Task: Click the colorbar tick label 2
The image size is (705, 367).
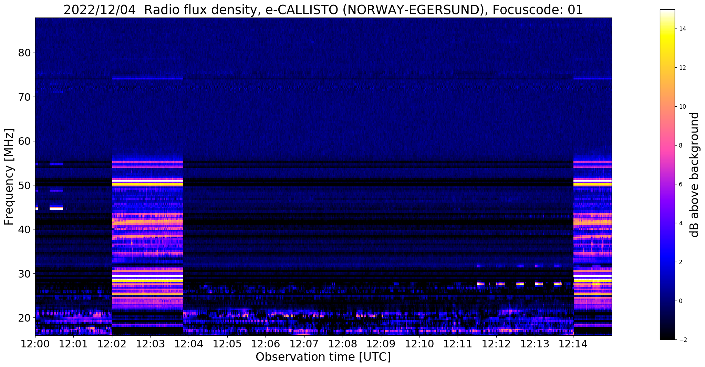Action: point(681,262)
